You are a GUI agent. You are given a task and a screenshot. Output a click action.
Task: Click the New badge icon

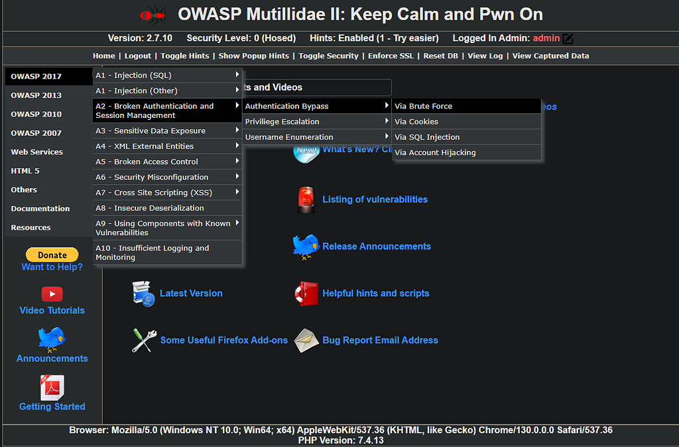(306, 152)
